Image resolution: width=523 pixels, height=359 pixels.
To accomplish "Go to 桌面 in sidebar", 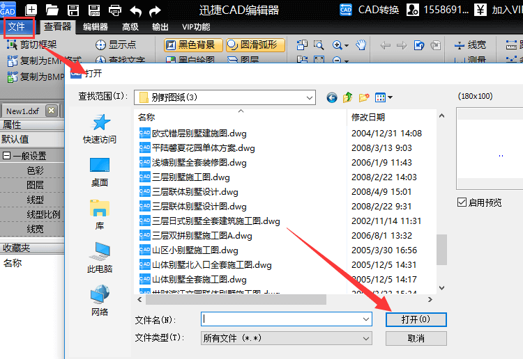I will tap(100, 173).
